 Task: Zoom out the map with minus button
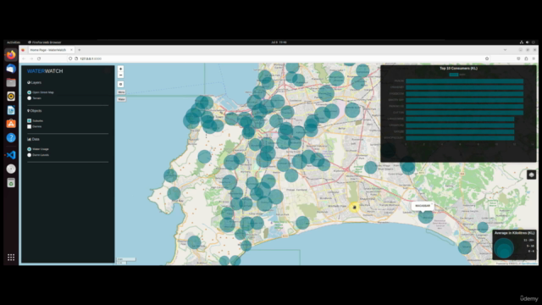pos(120,75)
